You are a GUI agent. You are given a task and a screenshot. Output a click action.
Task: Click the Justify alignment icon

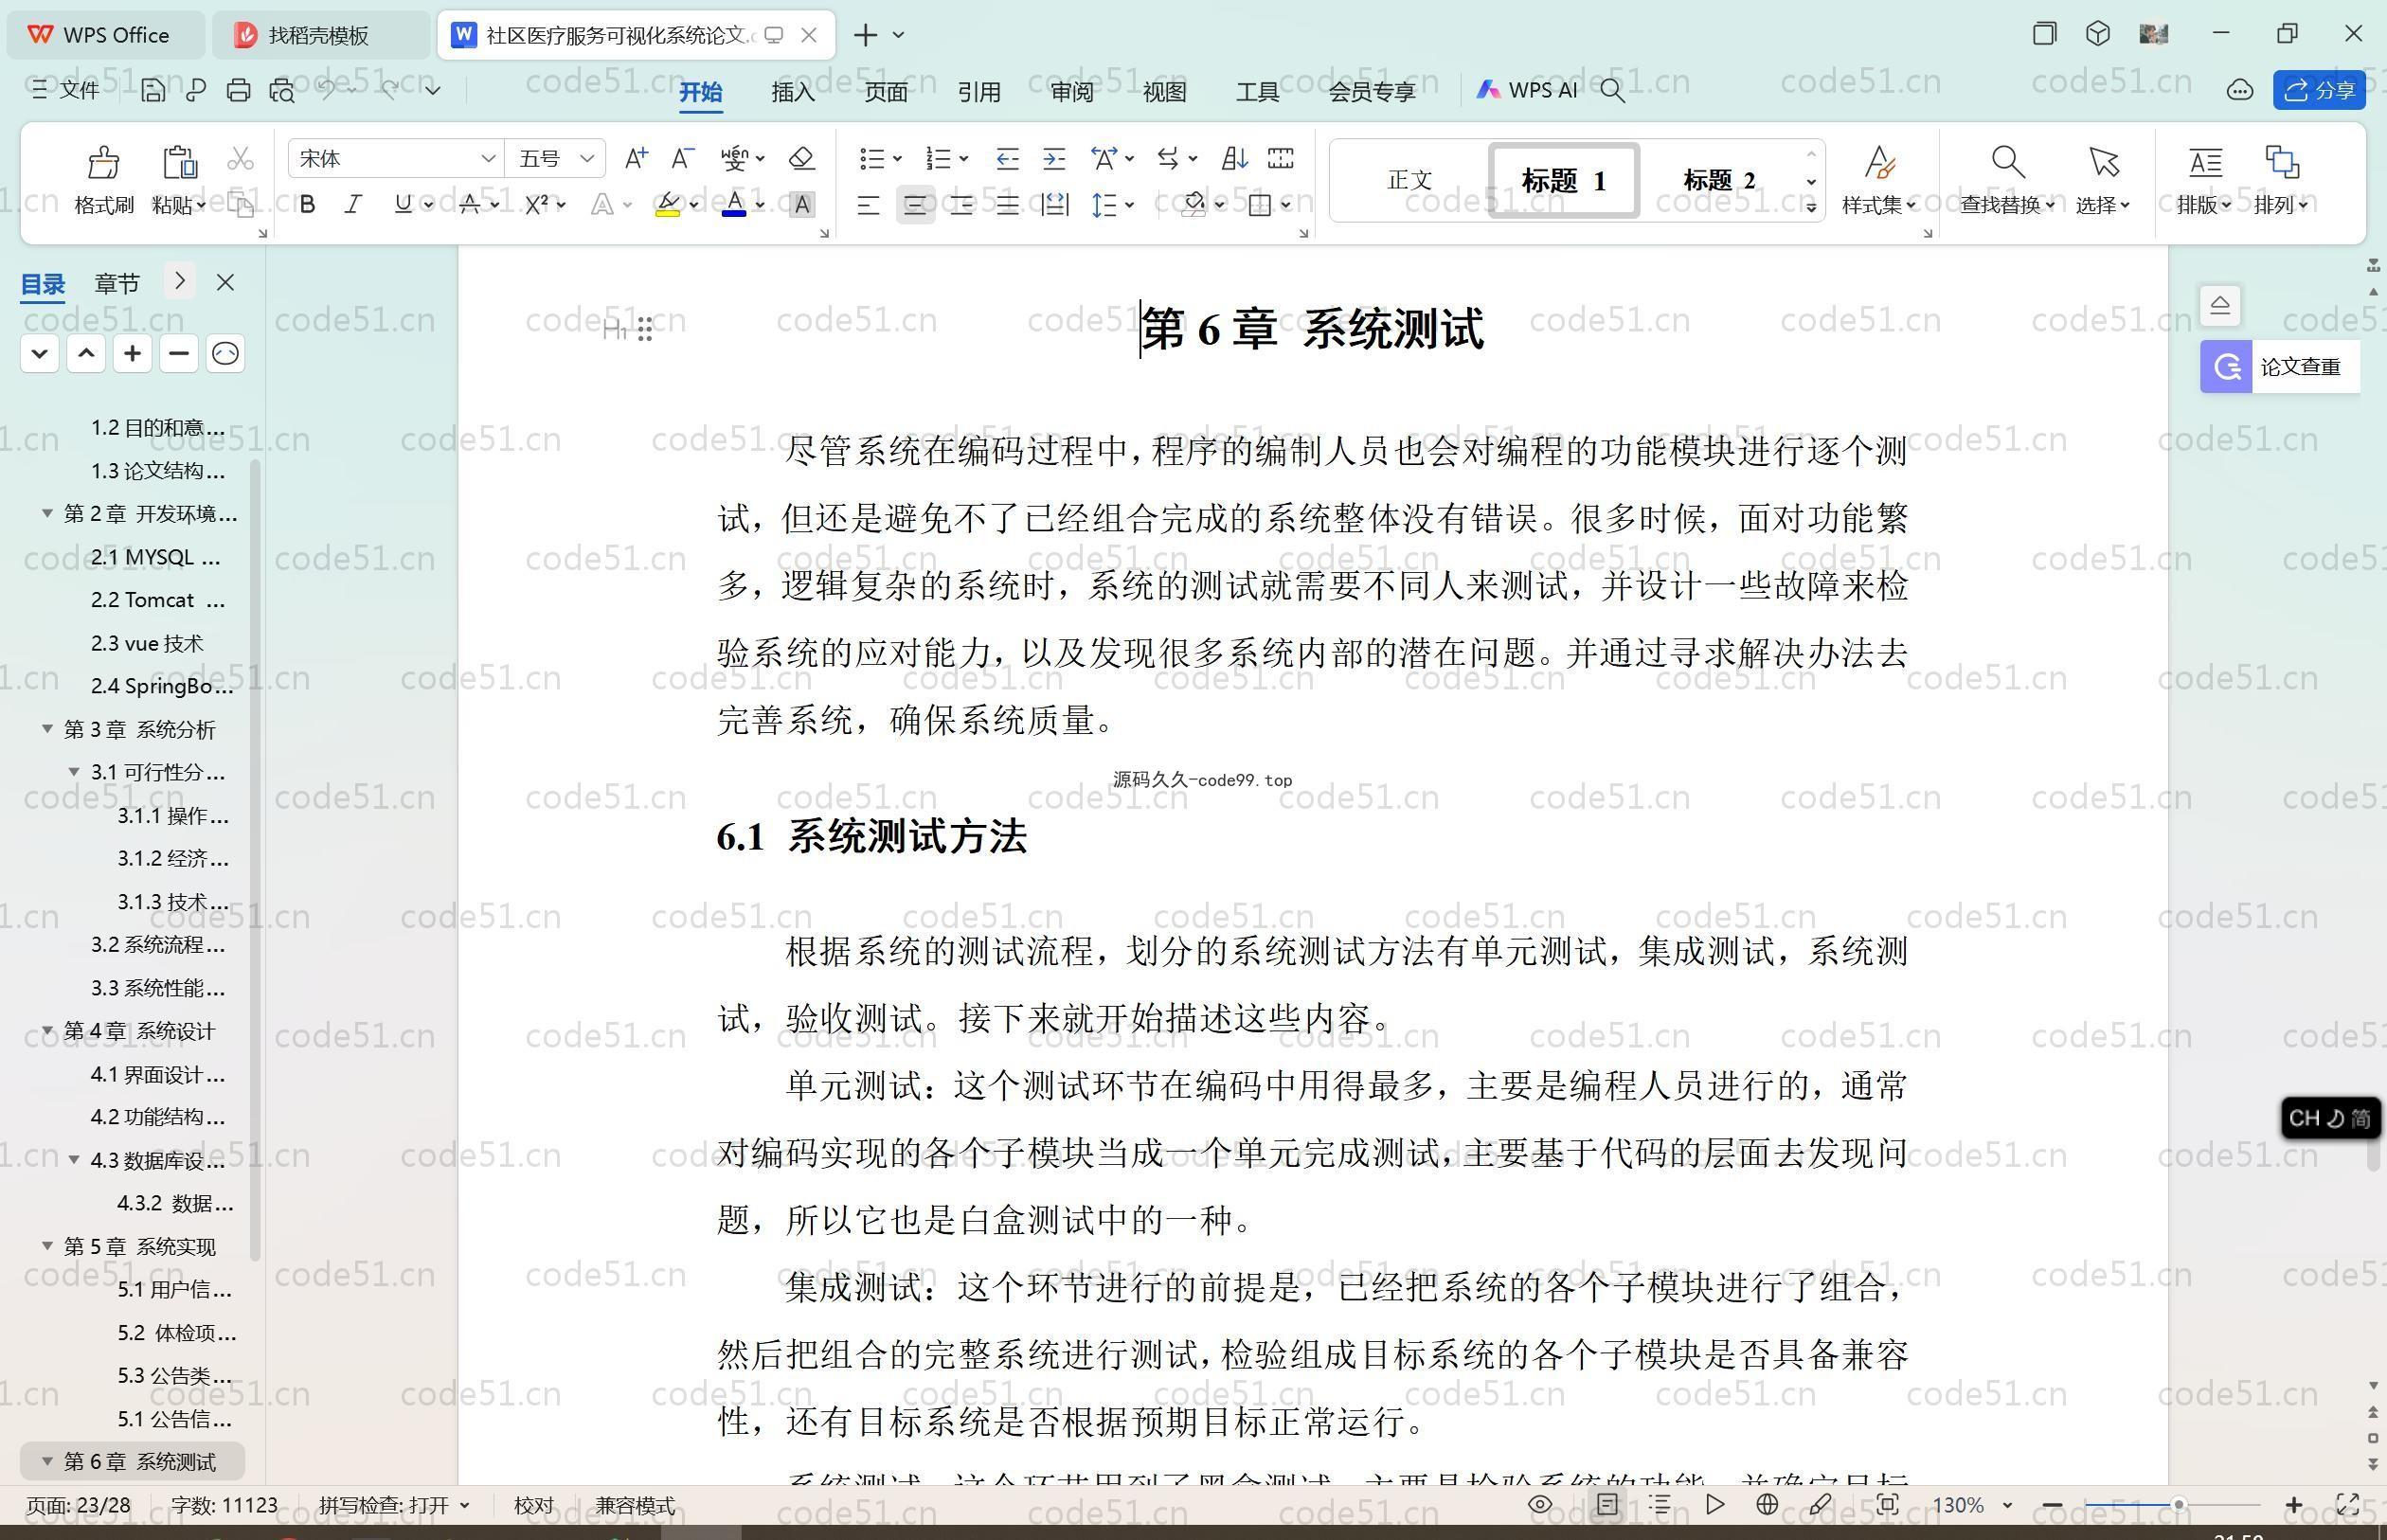point(1008,205)
